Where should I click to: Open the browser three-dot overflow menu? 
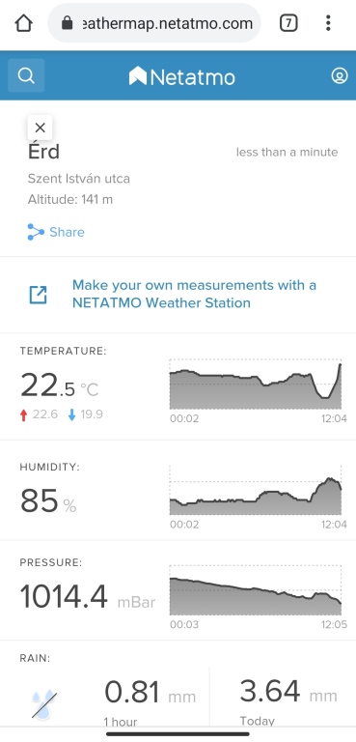point(328,23)
